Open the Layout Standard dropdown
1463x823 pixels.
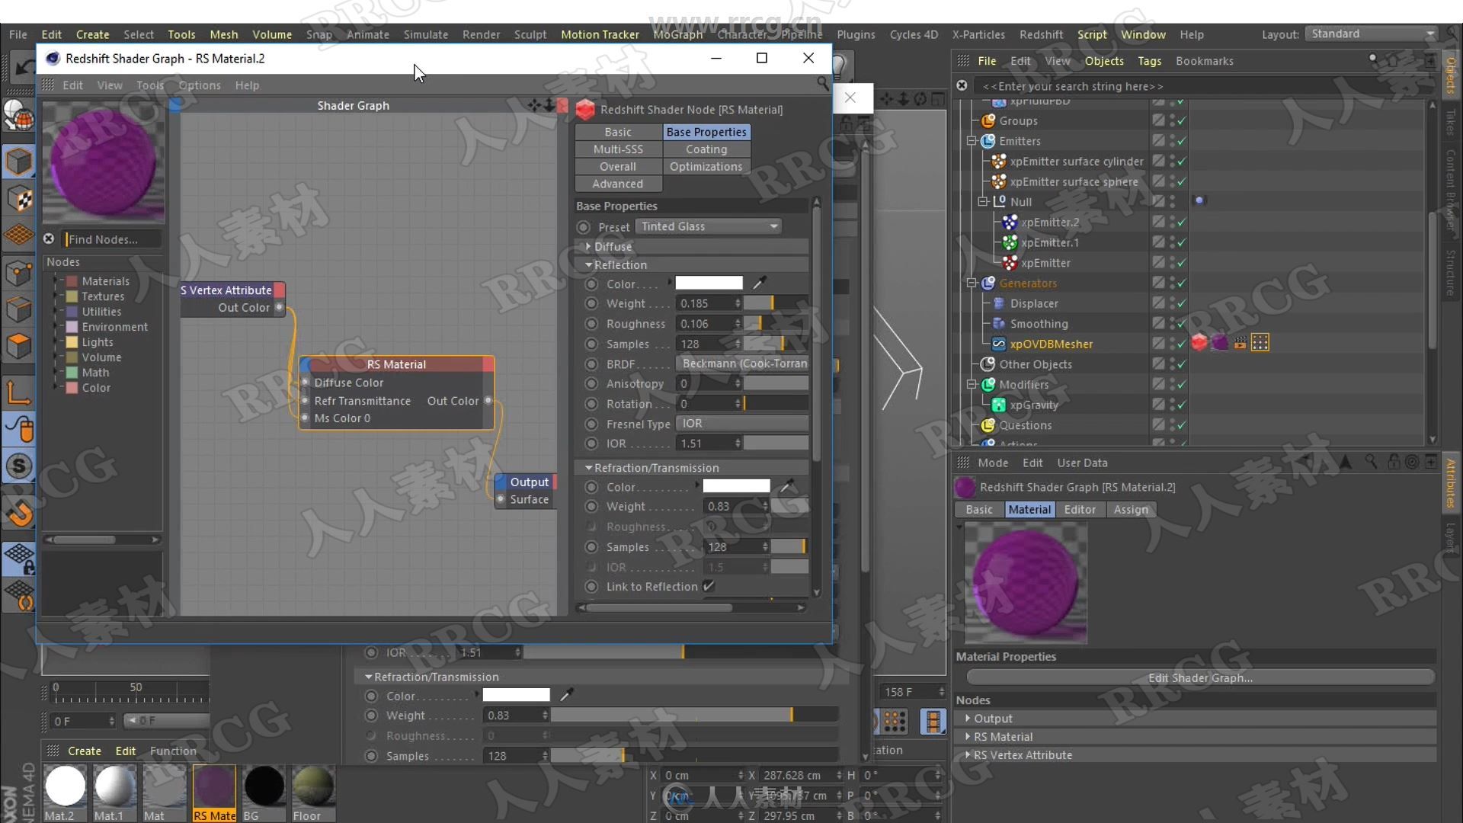(1371, 34)
